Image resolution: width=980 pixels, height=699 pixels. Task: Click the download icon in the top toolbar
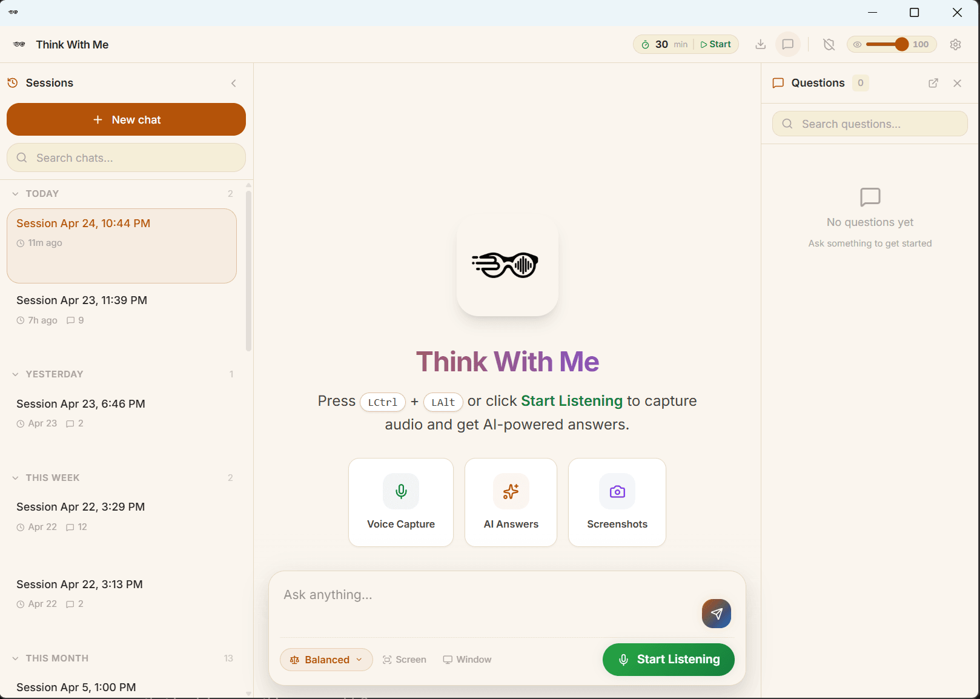(x=761, y=44)
